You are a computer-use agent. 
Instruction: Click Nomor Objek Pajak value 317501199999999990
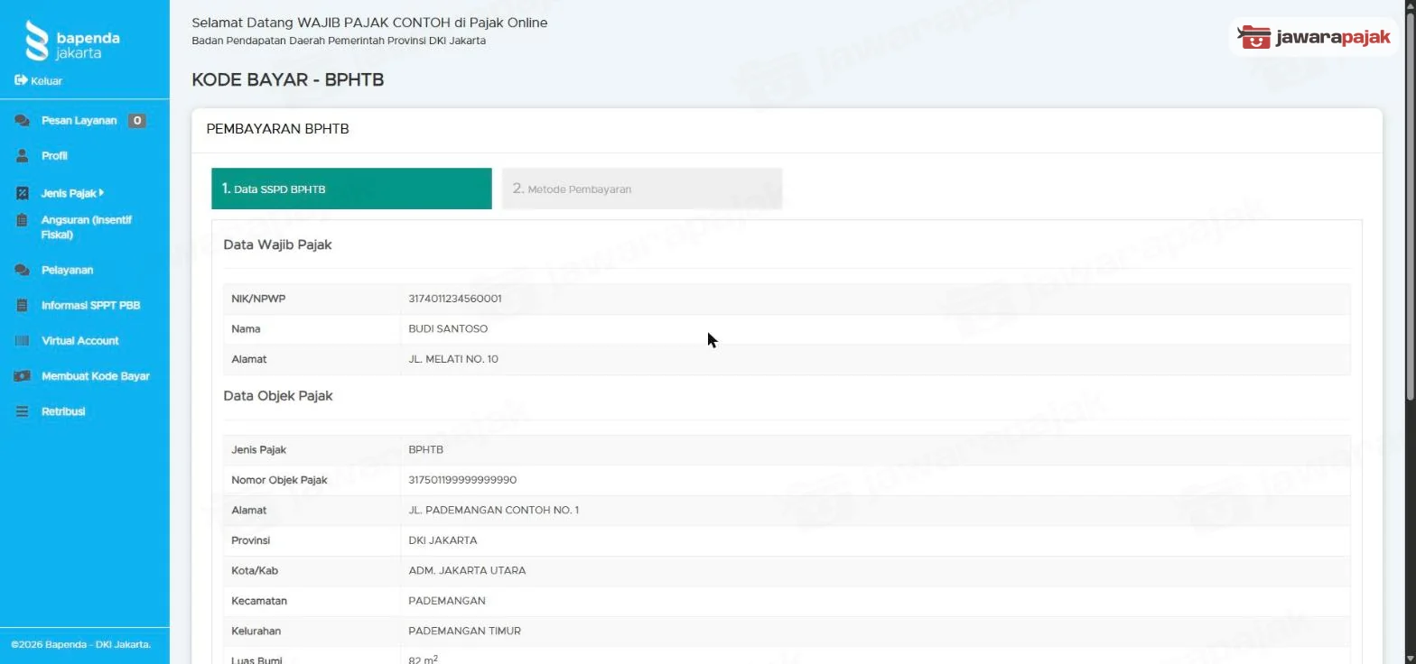462,480
